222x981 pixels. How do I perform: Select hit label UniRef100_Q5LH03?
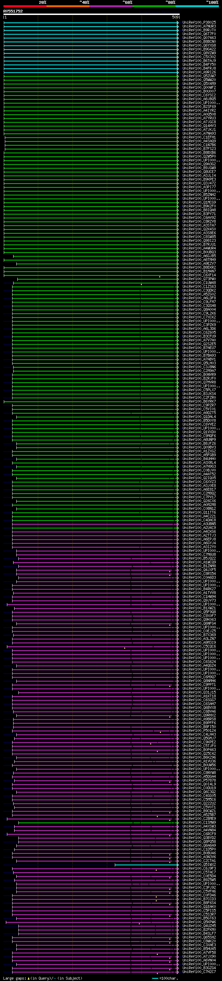[199, 363]
